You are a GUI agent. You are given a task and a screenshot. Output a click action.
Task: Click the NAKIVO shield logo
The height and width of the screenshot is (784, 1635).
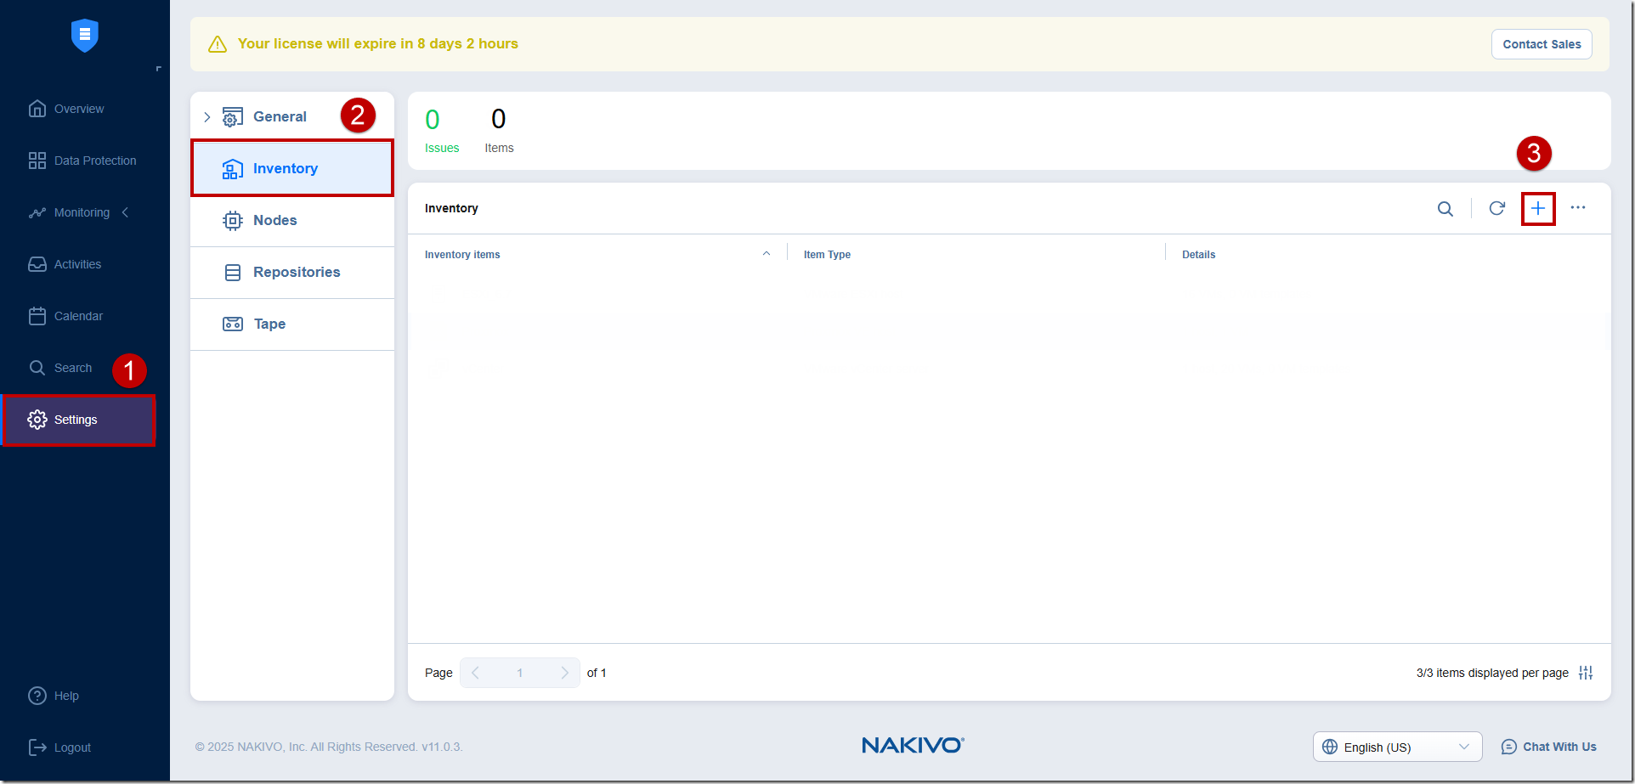(x=84, y=35)
